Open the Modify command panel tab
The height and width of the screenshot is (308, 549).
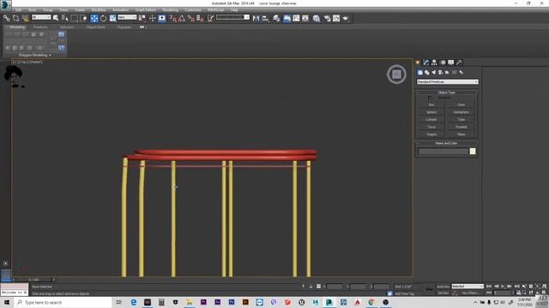pos(425,62)
